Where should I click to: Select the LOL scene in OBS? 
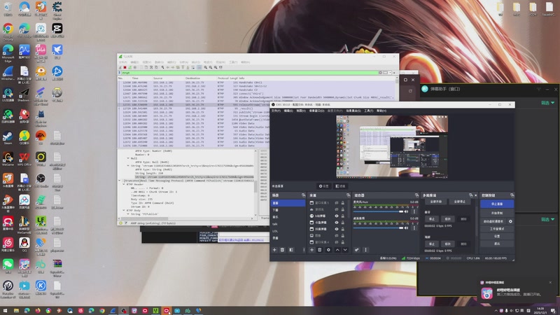click(288, 231)
